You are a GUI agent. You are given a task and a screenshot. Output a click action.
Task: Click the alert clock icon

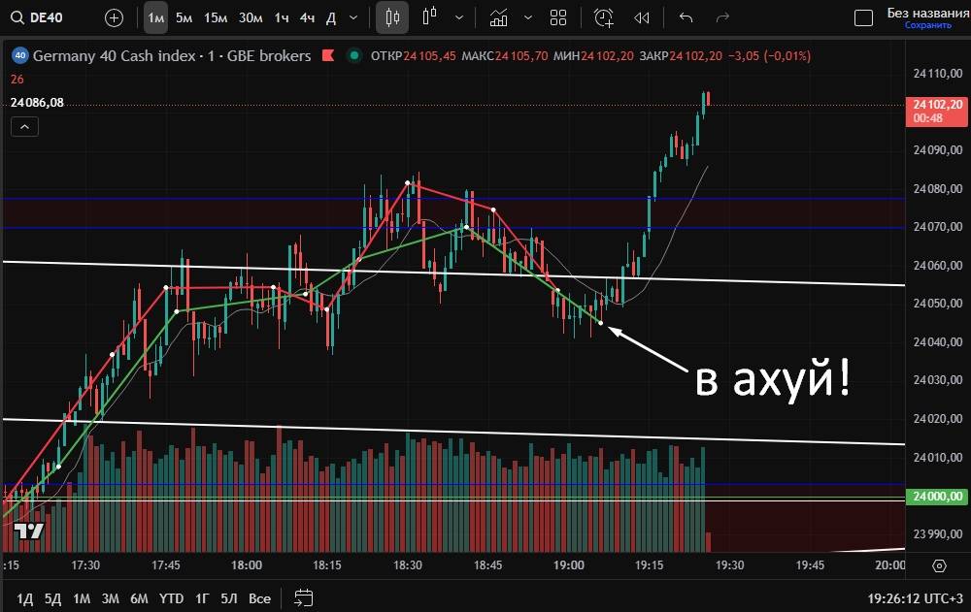tap(604, 17)
